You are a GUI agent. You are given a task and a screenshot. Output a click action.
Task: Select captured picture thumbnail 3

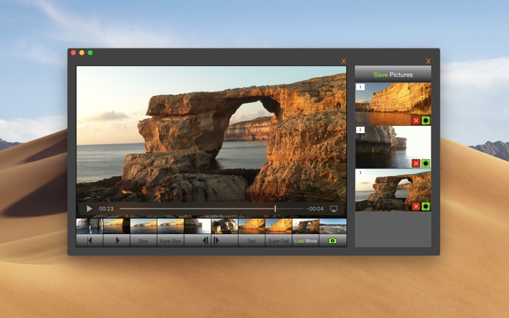(x=393, y=190)
